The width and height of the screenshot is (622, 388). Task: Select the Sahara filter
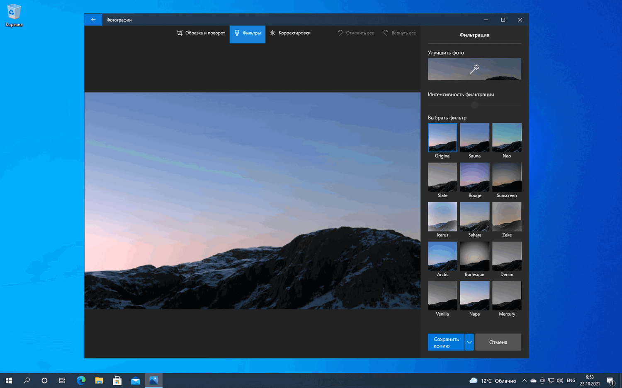tap(474, 217)
